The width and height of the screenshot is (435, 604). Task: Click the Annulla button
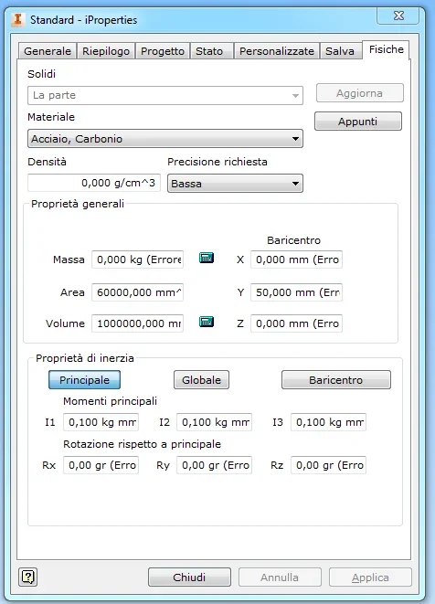pos(280,577)
